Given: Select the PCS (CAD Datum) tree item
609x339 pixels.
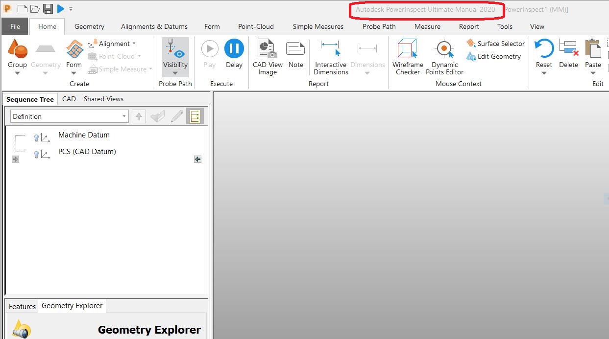Looking at the screenshot, I should coord(87,152).
